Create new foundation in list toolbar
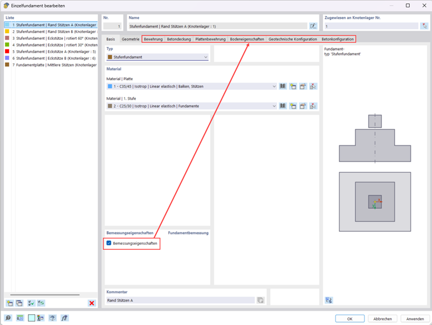This screenshot has width=432, height=325. point(10,303)
